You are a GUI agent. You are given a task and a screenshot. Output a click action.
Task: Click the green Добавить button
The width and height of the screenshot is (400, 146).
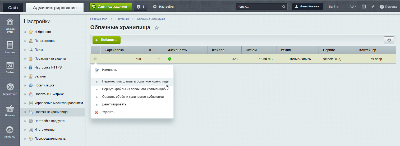(106, 40)
